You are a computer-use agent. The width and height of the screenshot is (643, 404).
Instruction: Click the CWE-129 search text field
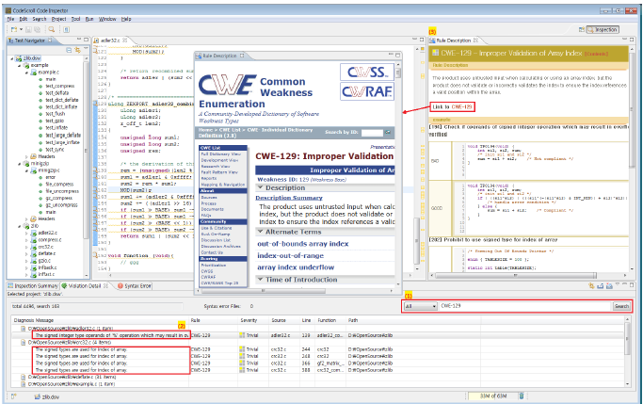coord(524,306)
